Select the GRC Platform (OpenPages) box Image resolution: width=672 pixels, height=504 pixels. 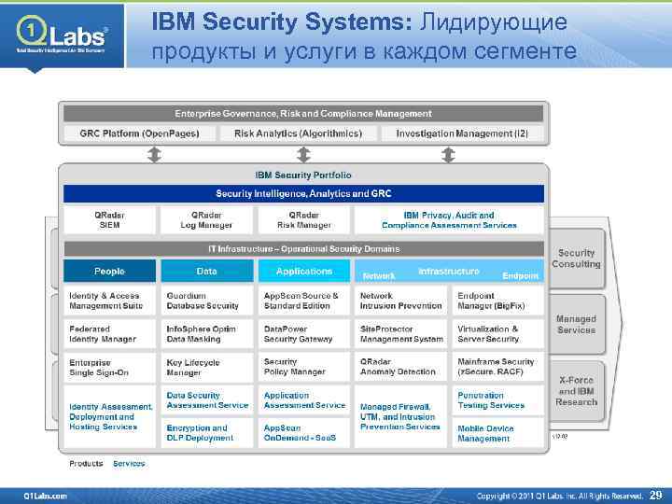(139, 133)
